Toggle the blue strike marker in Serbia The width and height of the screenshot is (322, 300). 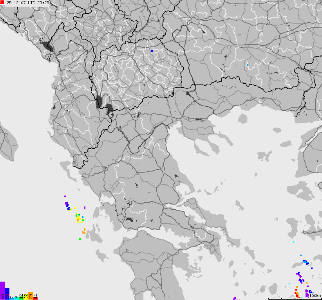tap(152, 51)
